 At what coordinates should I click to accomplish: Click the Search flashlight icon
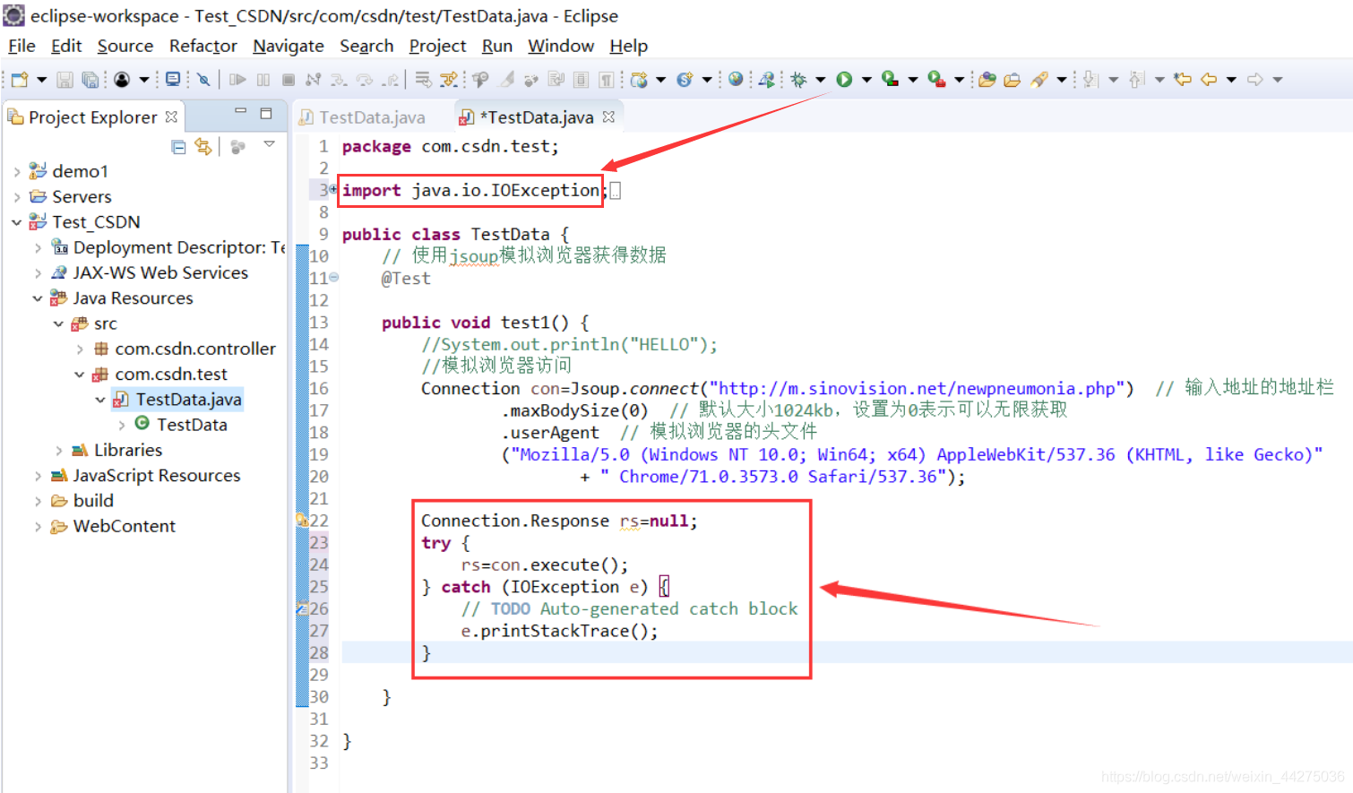1038,80
